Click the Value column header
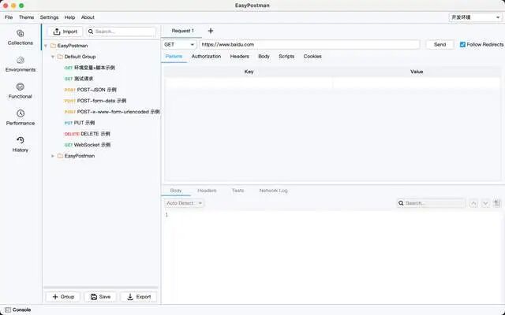The image size is (505, 315). pyautogui.click(x=417, y=72)
